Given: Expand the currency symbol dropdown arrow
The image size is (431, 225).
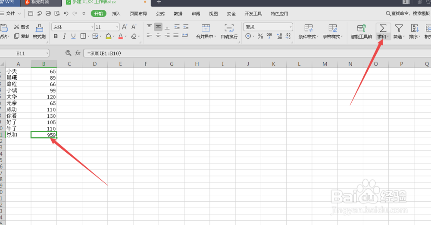Looking at the screenshot, I should (x=253, y=36).
